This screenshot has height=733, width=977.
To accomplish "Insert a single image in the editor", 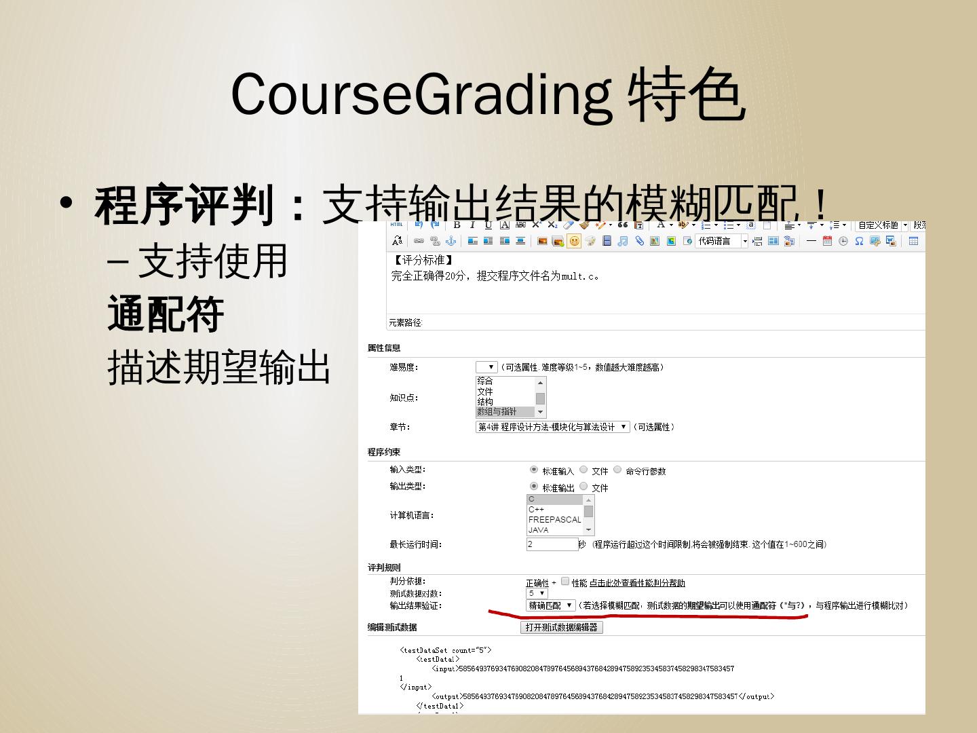I will coord(542,241).
